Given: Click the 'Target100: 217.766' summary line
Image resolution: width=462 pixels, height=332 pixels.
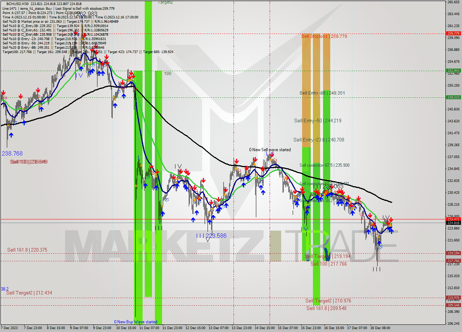Looking at the screenshot, I should (88, 52).
